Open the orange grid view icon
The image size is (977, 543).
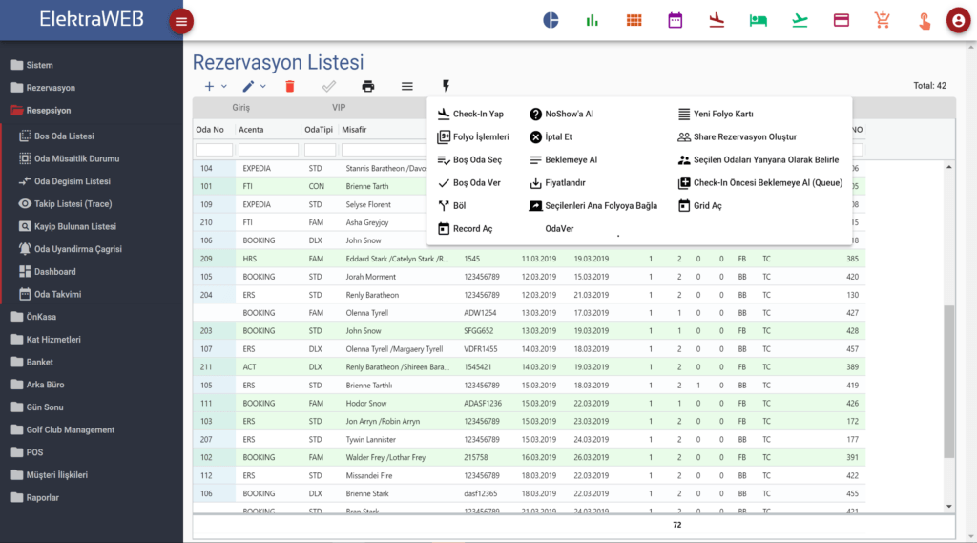[634, 21]
